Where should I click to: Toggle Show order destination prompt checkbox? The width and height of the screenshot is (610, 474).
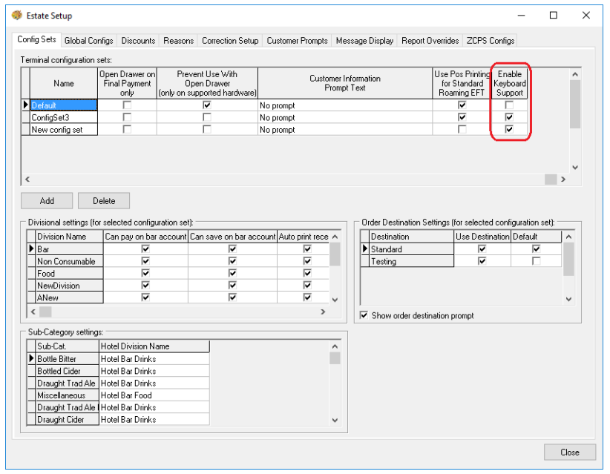[364, 315]
